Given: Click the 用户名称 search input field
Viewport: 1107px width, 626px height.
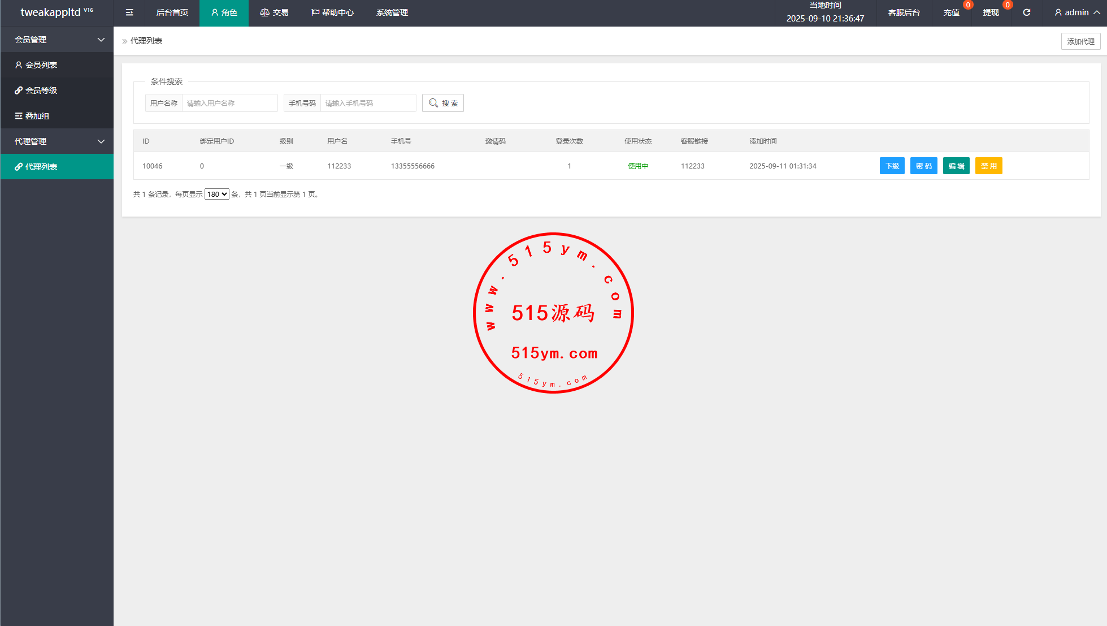Looking at the screenshot, I should point(229,103).
